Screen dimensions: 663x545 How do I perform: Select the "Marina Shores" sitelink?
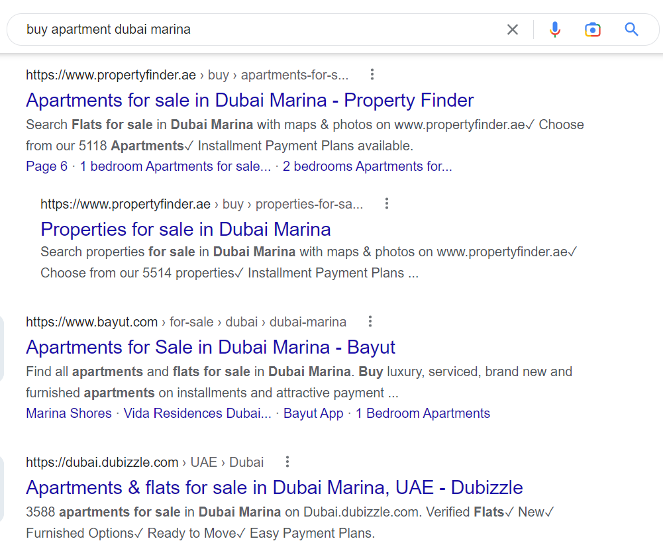tap(68, 413)
